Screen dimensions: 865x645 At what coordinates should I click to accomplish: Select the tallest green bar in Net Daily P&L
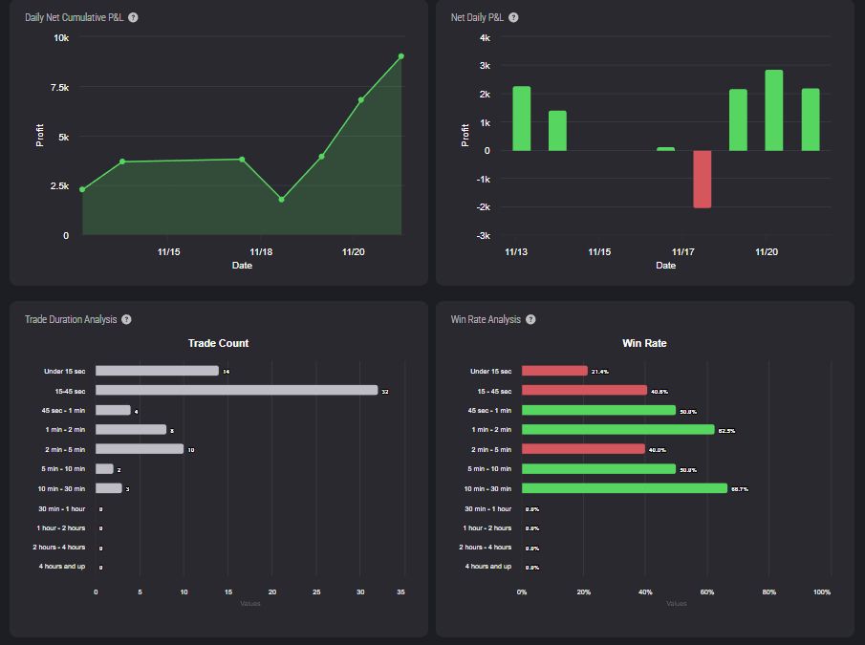click(x=774, y=110)
